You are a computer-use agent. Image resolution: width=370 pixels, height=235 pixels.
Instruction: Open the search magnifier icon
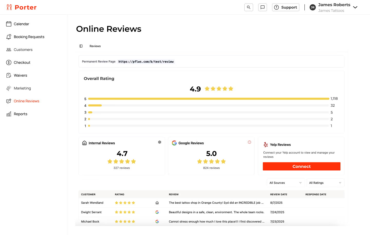[248, 7]
